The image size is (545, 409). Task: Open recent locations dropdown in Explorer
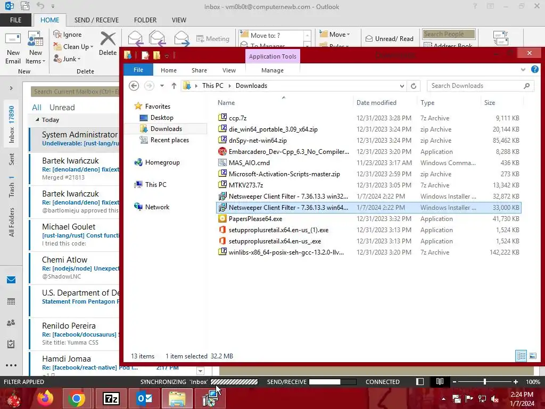pos(162,86)
